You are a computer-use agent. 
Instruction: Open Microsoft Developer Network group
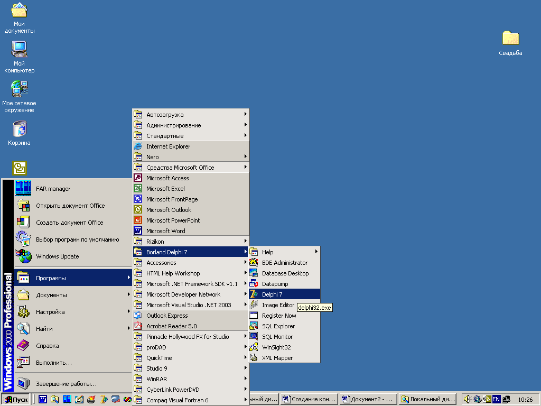coord(191,294)
